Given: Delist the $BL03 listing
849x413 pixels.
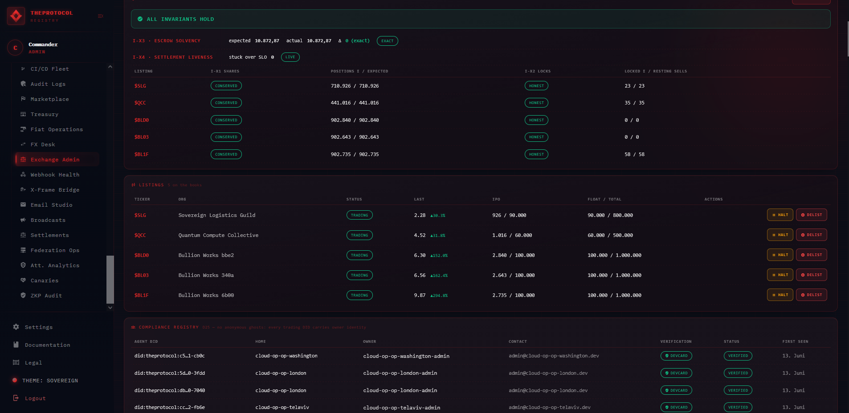Looking at the screenshot, I should [x=811, y=275].
